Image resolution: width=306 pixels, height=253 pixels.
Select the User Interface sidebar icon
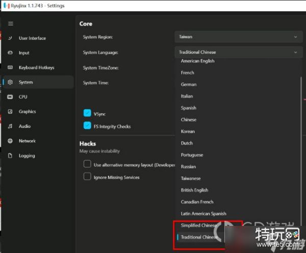[11, 38]
